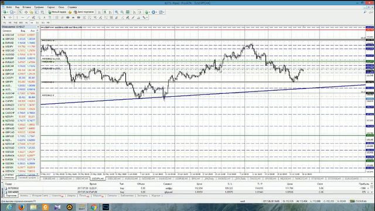Open the Strategy Tester icon
The height and width of the screenshot is (211, 375).
(x=42, y=12)
